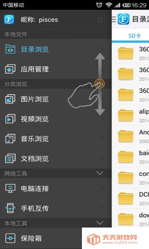Edit nickname pisces with pencil icon
The width and height of the screenshot is (149, 249).
pyautogui.click(x=100, y=20)
